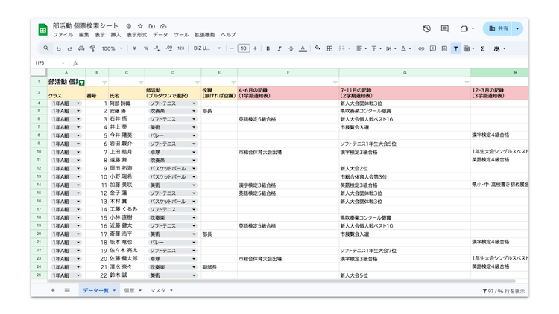Open the zoom 100% dropdown

(113, 48)
